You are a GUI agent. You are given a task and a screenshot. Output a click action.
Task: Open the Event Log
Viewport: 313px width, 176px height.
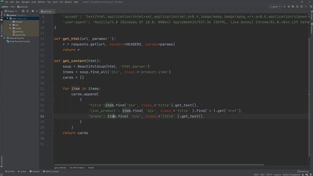303,172
